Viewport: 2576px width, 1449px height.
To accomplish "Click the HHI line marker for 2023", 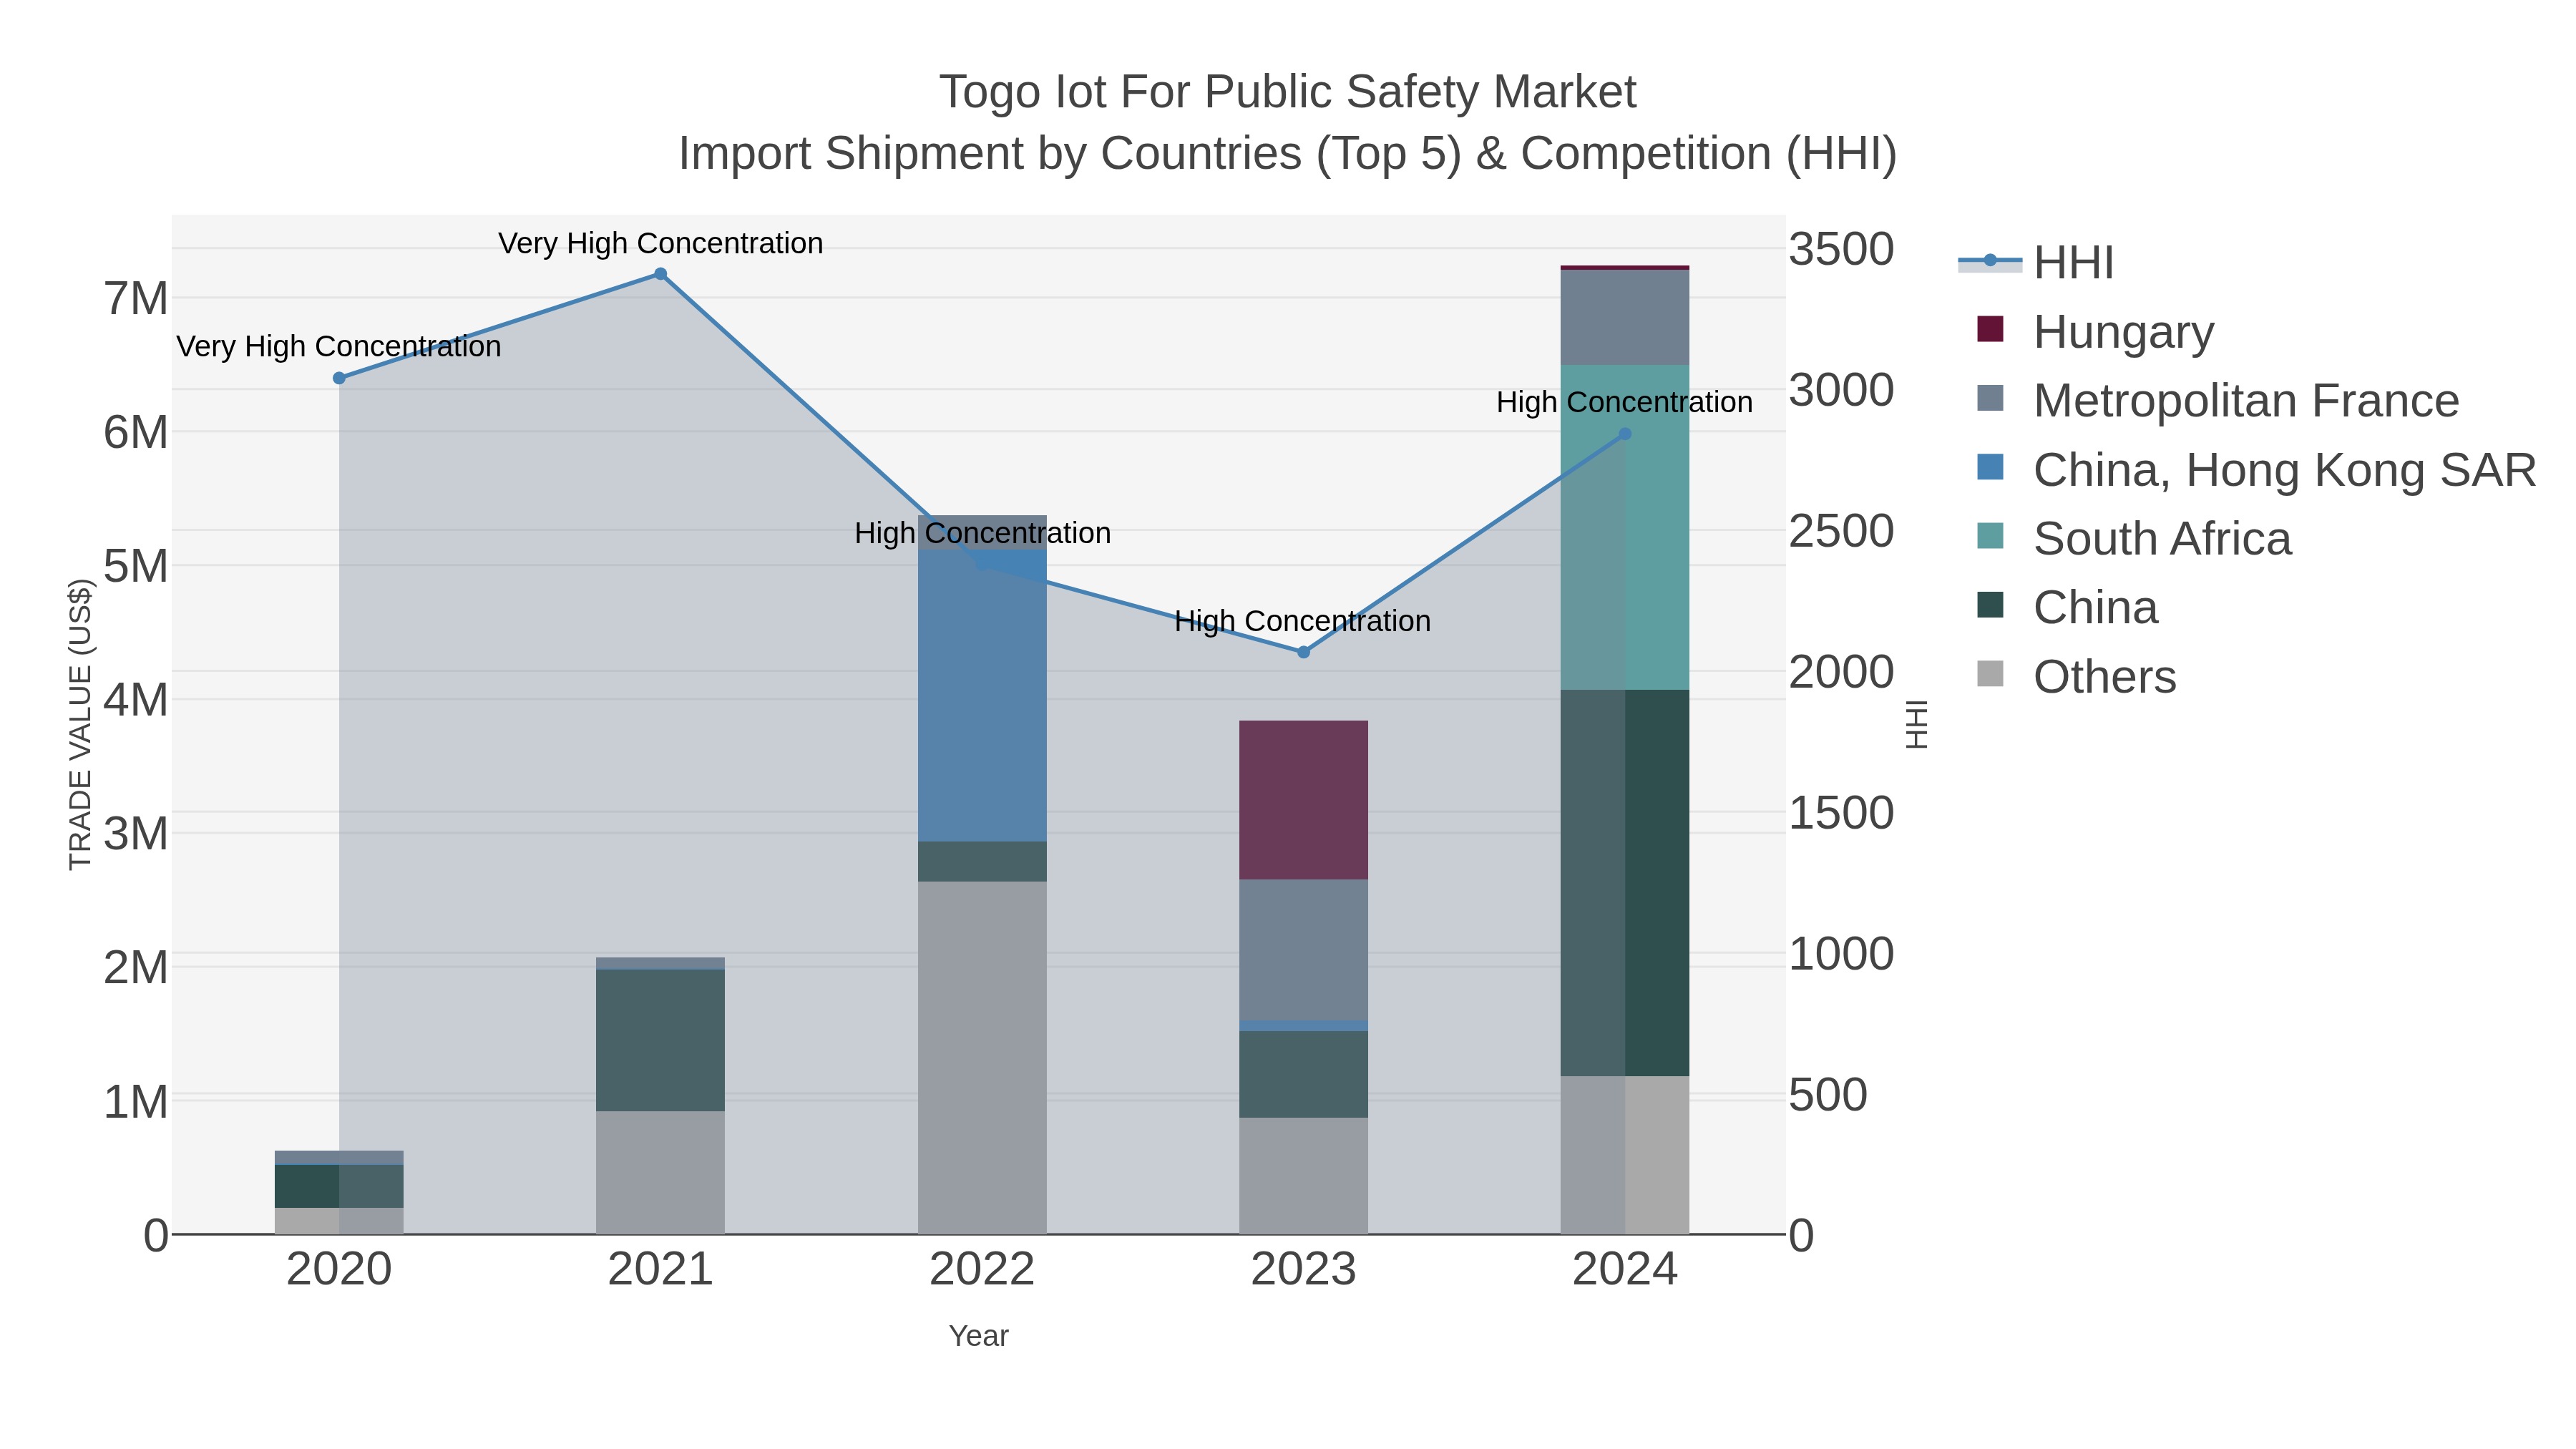I will pos(1303,652).
